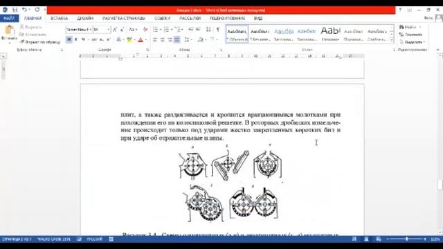The width and height of the screenshot is (443, 249).
Task: Toggle superscript formatting
Action: (109, 39)
